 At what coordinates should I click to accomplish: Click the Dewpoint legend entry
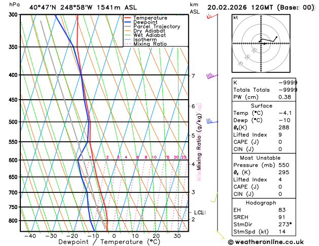click(x=146, y=22)
